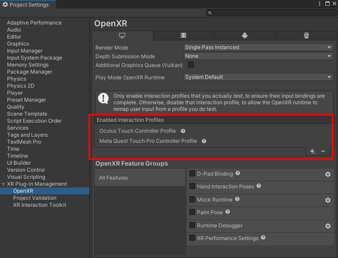
Task: Open the Render Mode dropdown
Action: 258,47
